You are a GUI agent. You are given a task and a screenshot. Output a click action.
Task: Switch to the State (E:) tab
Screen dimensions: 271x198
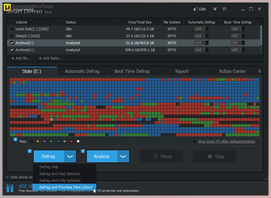(32, 71)
